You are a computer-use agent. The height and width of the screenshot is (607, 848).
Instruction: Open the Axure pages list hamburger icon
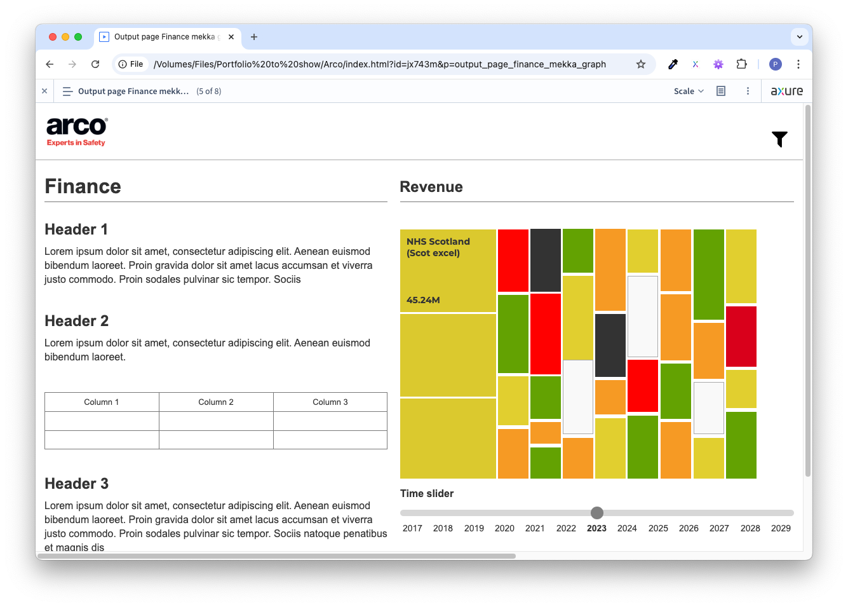pos(67,92)
